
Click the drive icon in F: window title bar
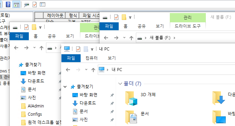pyautogui.click(x=105, y=18)
